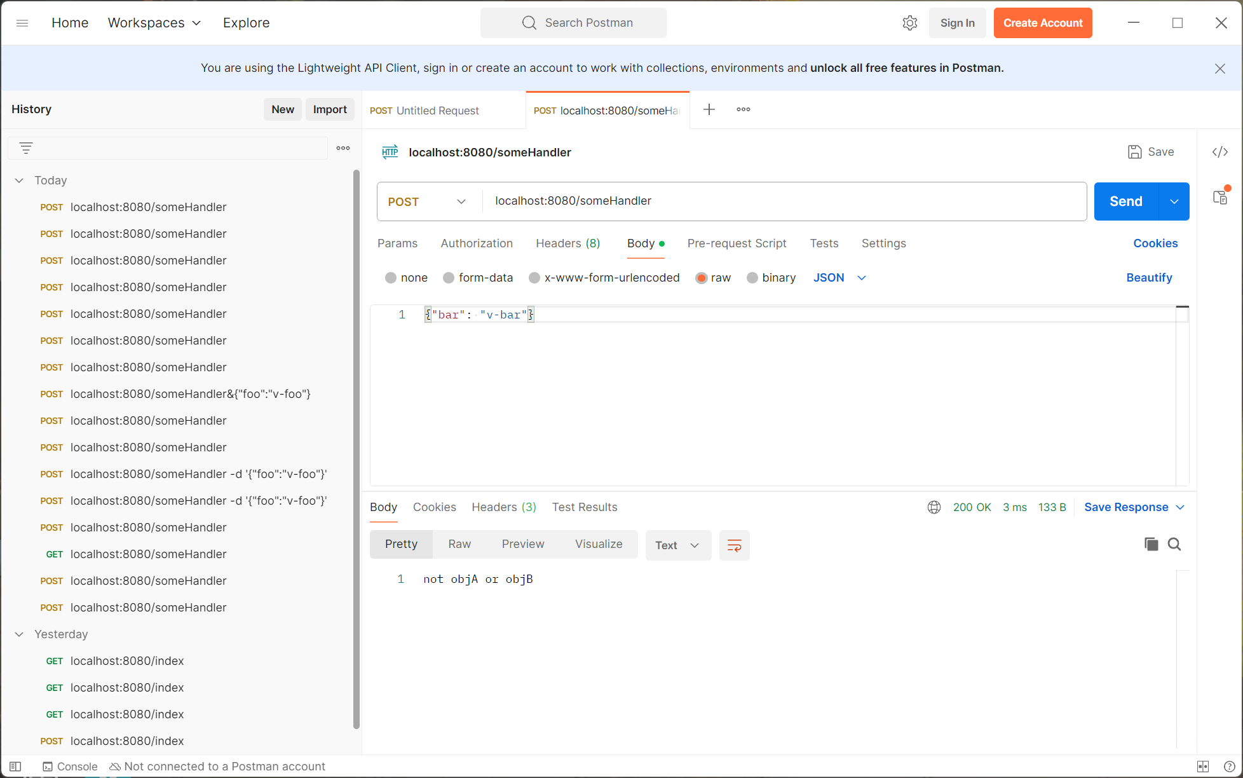Screen dimensions: 1243x778
Task: Search the response body icon
Action: 1174,544
